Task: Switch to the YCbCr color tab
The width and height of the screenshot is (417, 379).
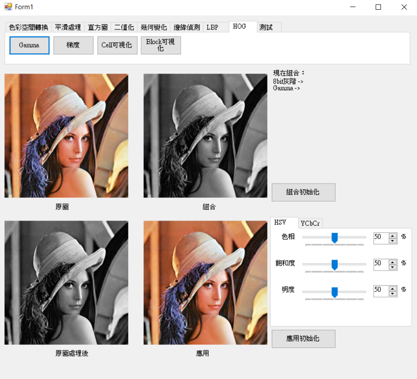Action: (x=310, y=223)
